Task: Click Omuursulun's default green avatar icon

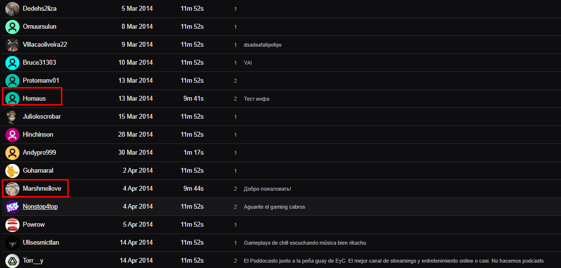Action: coord(13,27)
